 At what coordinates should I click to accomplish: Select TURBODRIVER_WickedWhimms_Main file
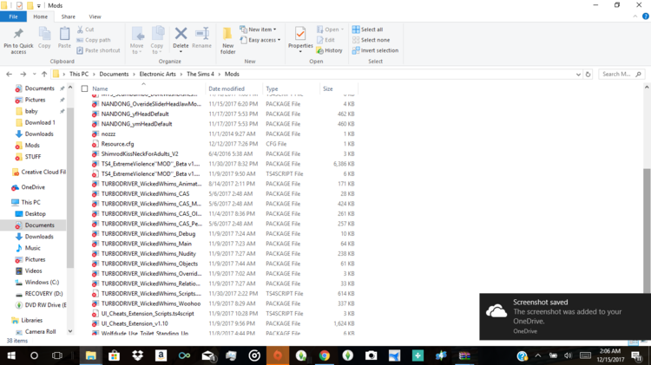coord(146,244)
